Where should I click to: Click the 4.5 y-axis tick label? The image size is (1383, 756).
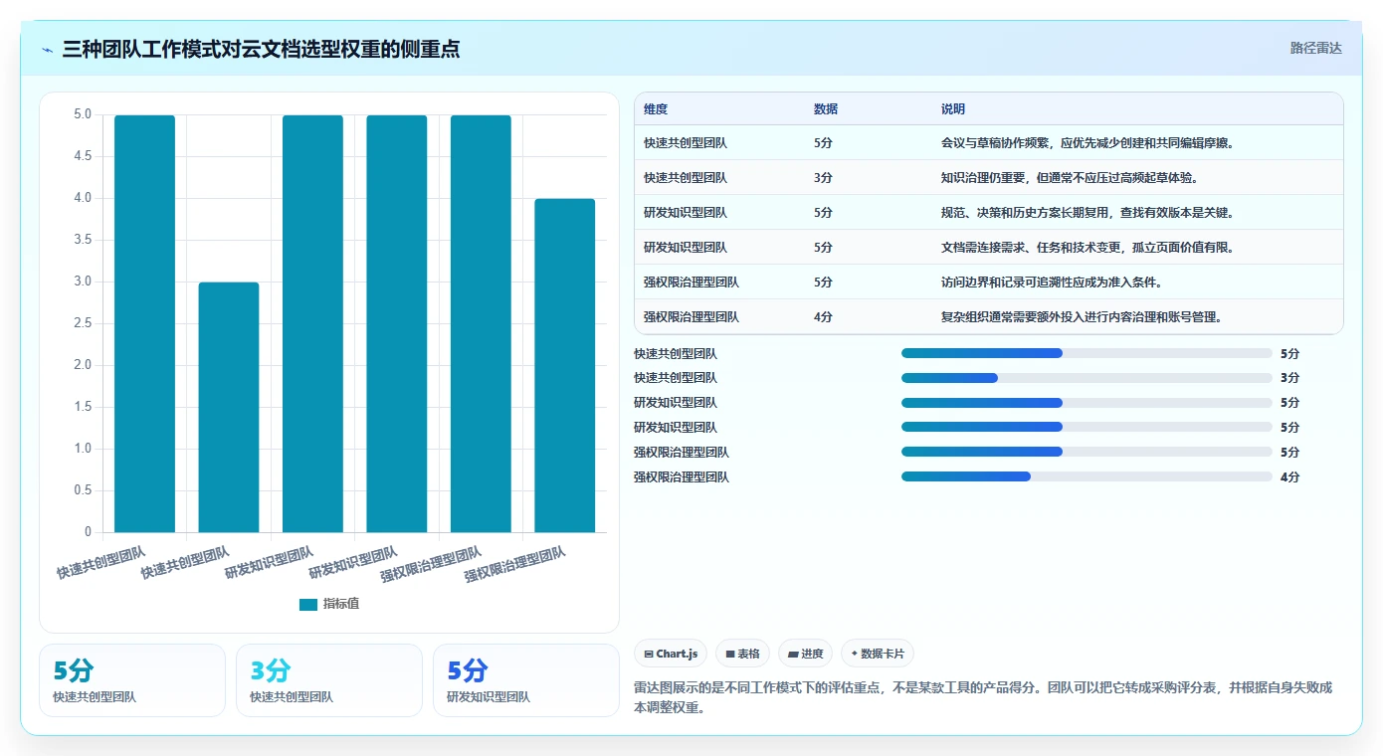coord(83,156)
